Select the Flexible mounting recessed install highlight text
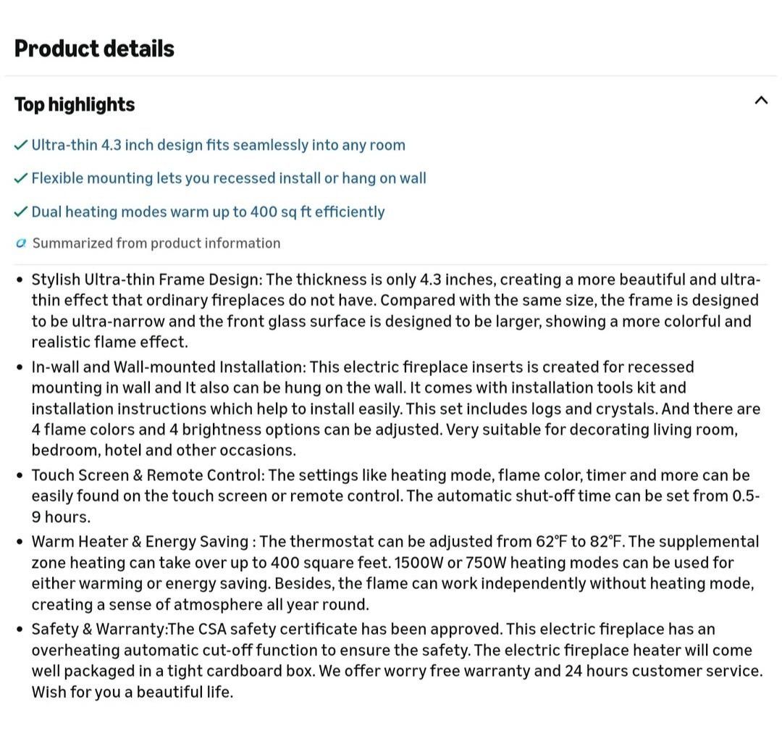The width and height of the screenshot is (782, 739). (229, 178)
